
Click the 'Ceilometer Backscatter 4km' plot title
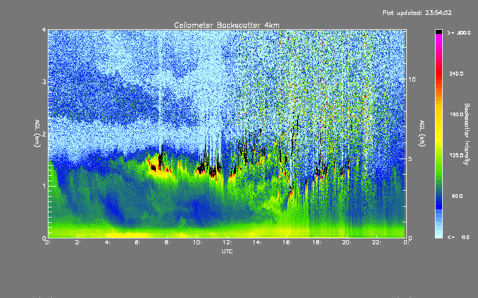pos(226,25)
